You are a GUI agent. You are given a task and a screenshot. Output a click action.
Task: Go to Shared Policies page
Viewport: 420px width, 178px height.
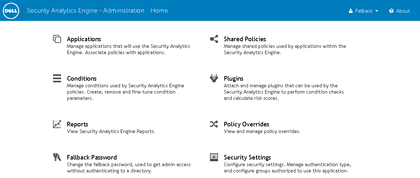[245, 39]
